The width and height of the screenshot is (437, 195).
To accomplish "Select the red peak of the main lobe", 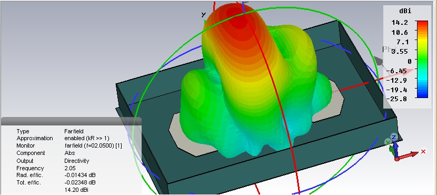I will pyautogui.click(x=237, y=19).
